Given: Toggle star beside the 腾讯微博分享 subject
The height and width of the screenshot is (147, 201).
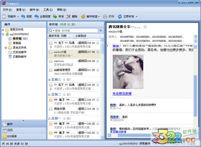Looking at the screenshot, I should 145,27.
